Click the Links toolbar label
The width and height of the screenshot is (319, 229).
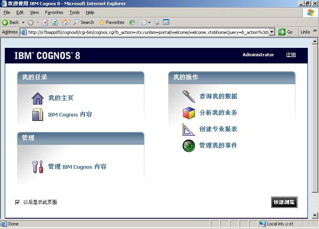click(x=305, y=32)
